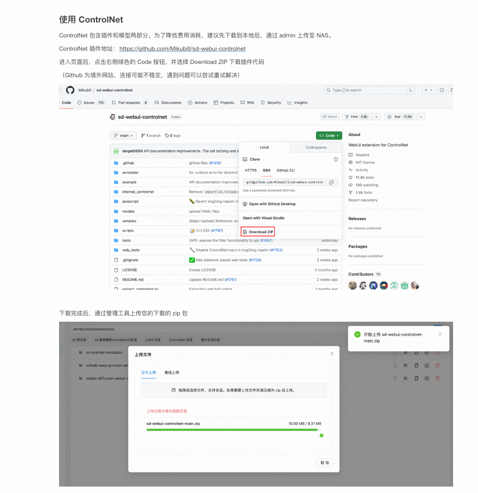Open the github.com/Mikubill/sd-webui-controlnet link
This screenshot has height=493, width=478.
pos(182,49)
